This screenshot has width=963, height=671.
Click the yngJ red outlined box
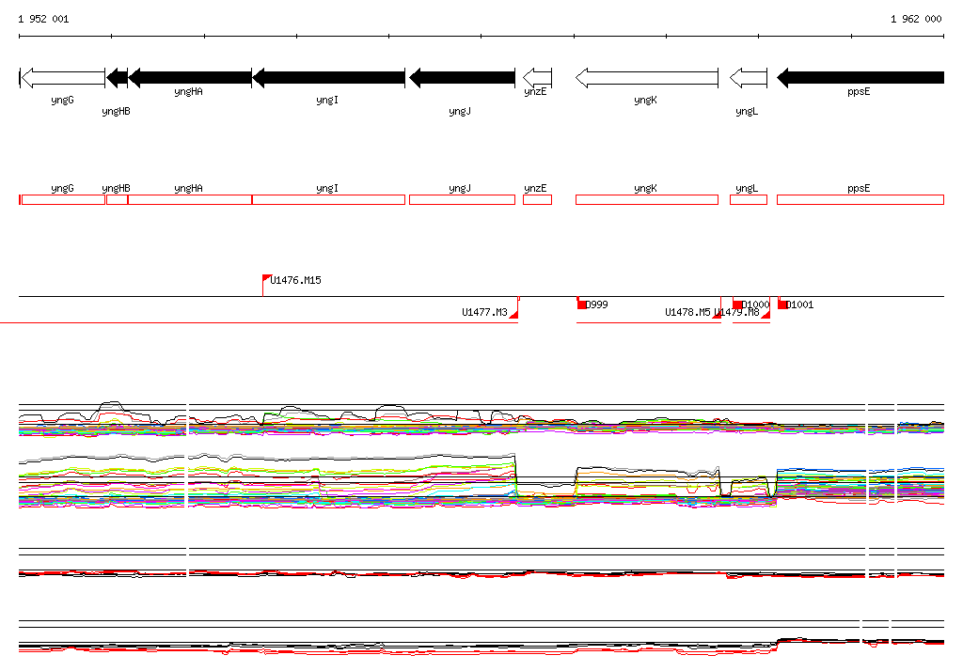462,199
